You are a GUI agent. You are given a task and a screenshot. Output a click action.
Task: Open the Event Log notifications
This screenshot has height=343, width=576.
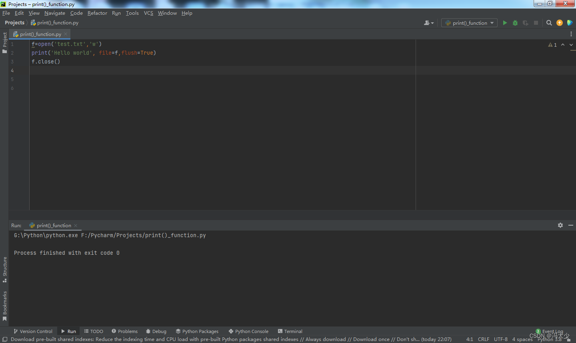(550, 331)
